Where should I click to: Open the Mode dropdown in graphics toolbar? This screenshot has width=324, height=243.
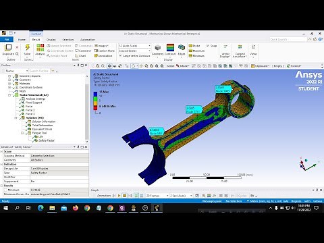pos(183,66)
